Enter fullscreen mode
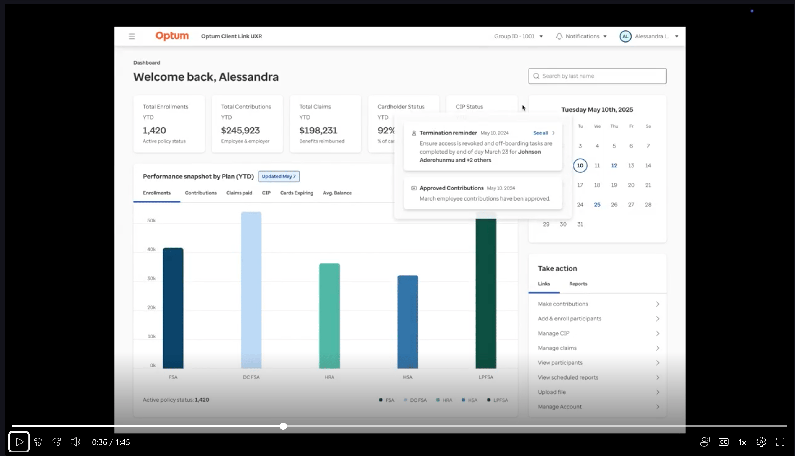 tap(780, 442)
